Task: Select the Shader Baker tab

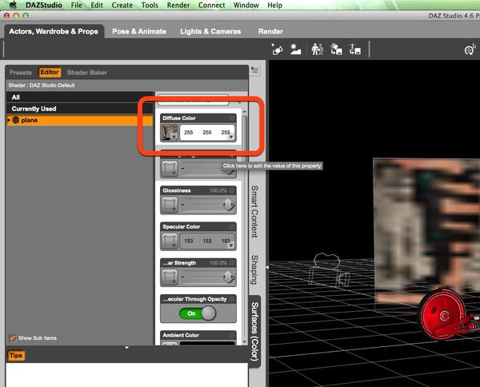Action: pyautogui.click(x=87, y=73)
